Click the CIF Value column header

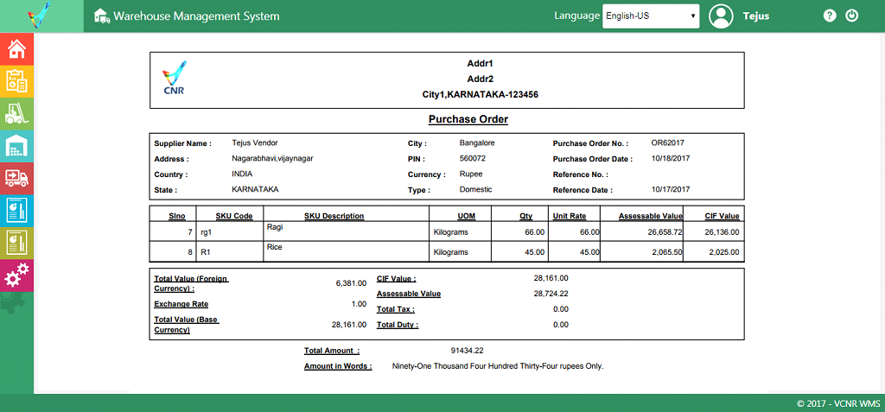722,216
